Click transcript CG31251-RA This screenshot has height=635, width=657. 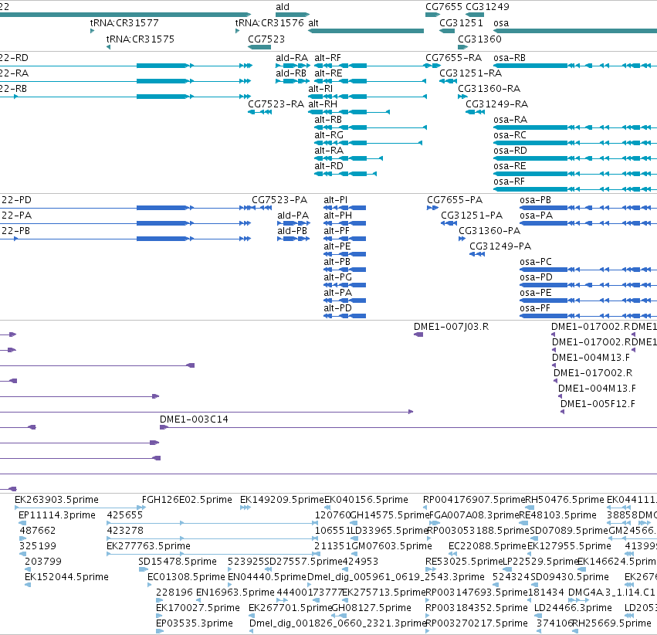tap(470, 73)
